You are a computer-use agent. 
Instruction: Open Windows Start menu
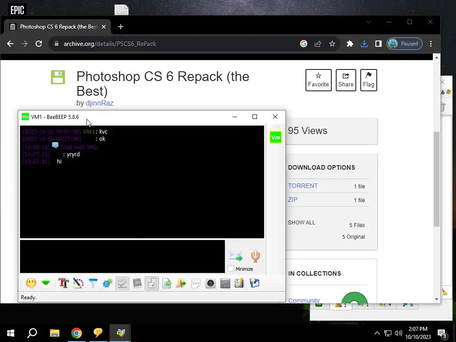pyautogui.click(x=11, y=333)
